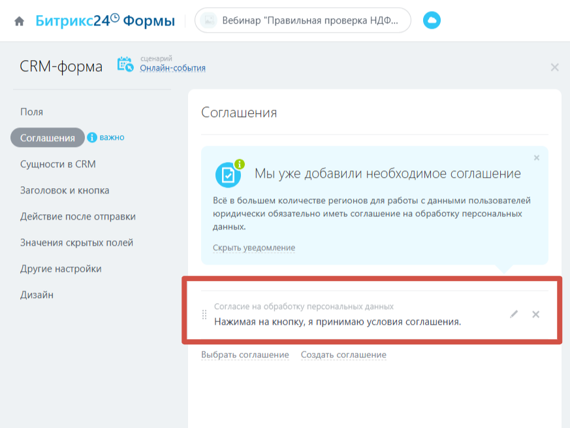Screen dimensions: 570x428
Task: Click the важно label link
Action: pos(112,138)
